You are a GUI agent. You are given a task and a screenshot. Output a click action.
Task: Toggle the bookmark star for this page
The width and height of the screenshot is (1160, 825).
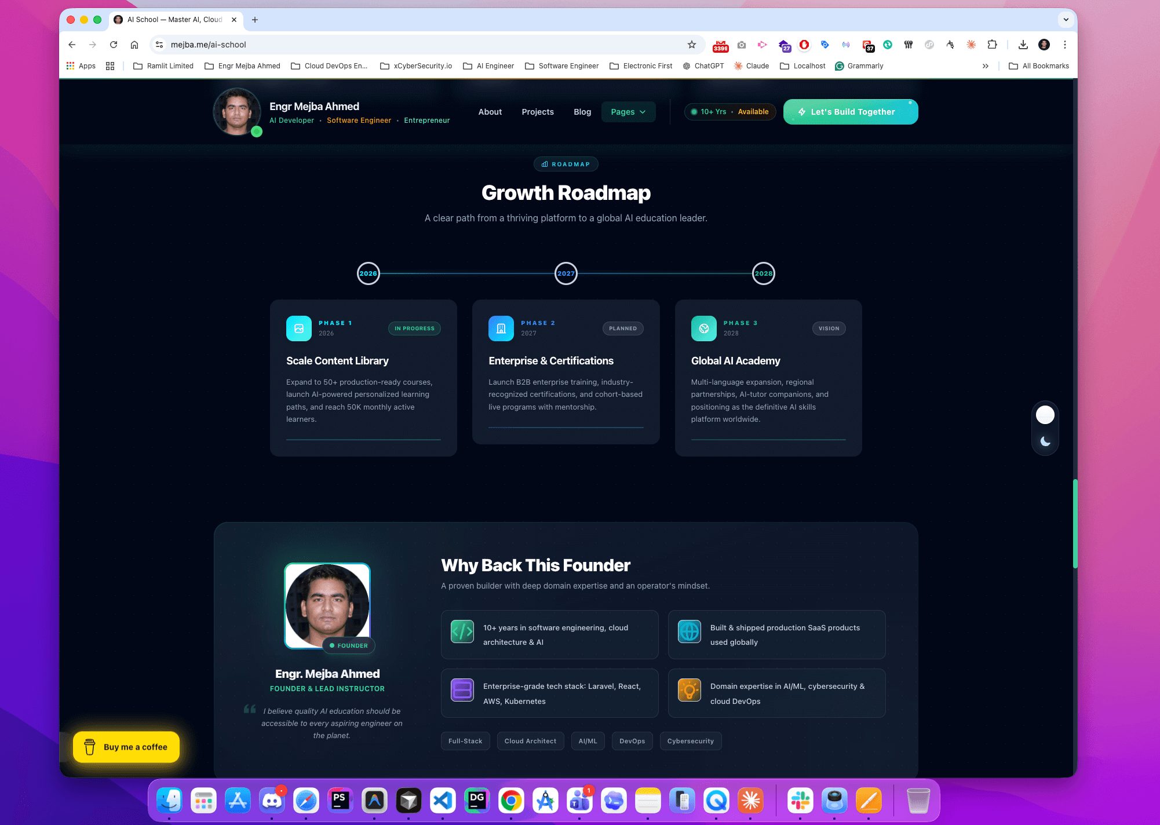click(x=692, y=45)
